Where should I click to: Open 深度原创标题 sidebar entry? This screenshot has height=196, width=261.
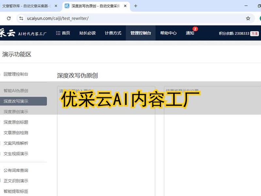click(x=16, y=122)
